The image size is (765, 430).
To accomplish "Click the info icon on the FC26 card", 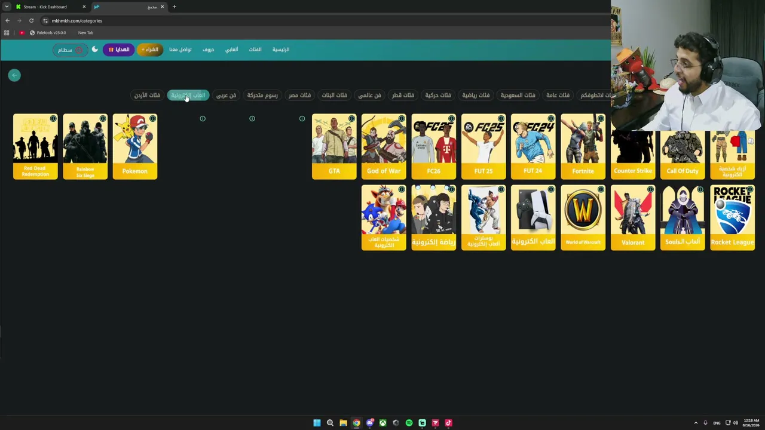I will [451, 119].
